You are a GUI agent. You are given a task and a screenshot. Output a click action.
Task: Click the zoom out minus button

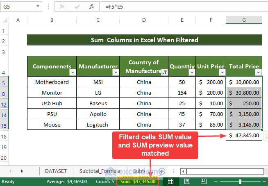[216, 181]
